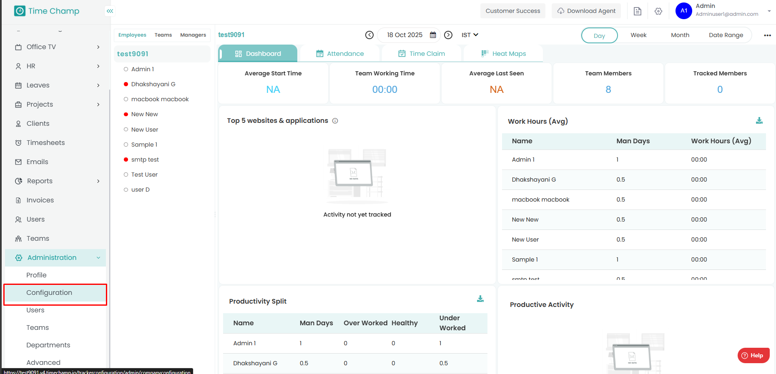Expand the Leaves submenu arrow
This screenshot has width=776, height=374.
coord(98,85)
